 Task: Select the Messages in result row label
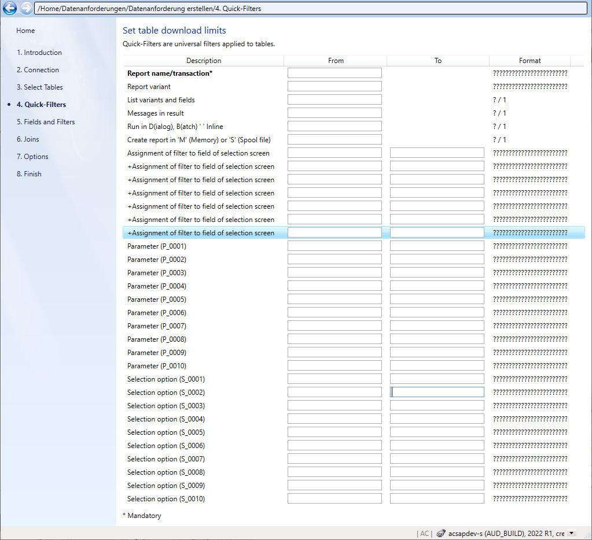155,113
